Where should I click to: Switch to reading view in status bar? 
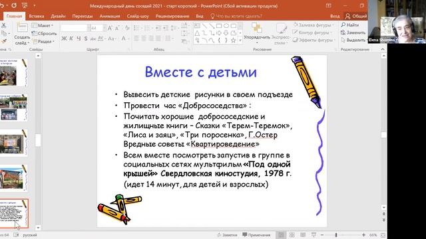coord(303,235)
